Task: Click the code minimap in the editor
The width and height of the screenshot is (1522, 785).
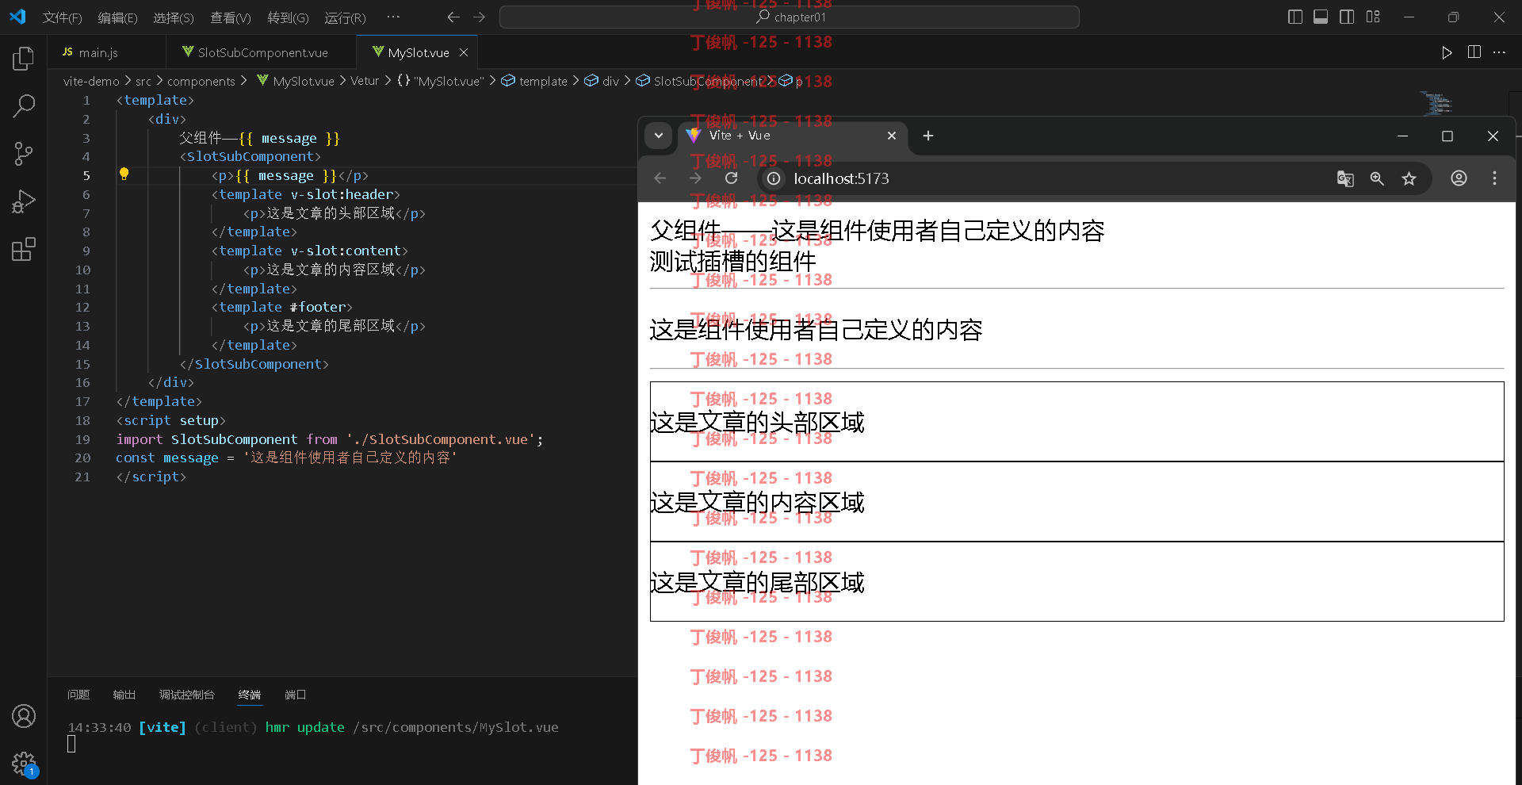Action: pyautogui.click(x=1436, y=104)
